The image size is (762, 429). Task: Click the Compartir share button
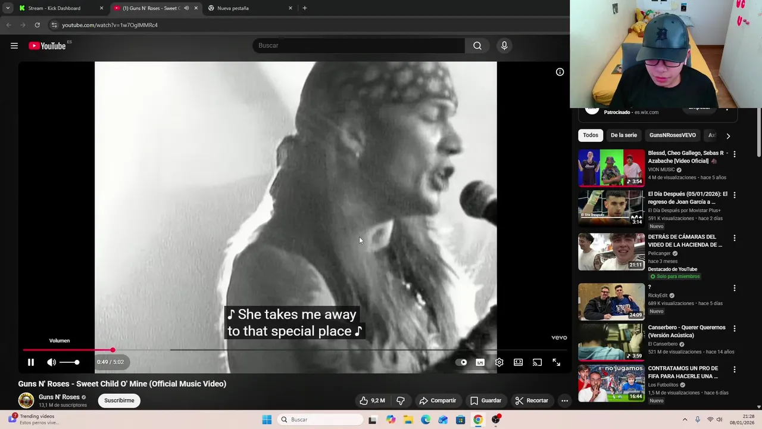coord(438,400)
